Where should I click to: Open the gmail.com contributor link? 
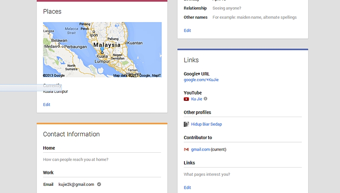[200, 149]
